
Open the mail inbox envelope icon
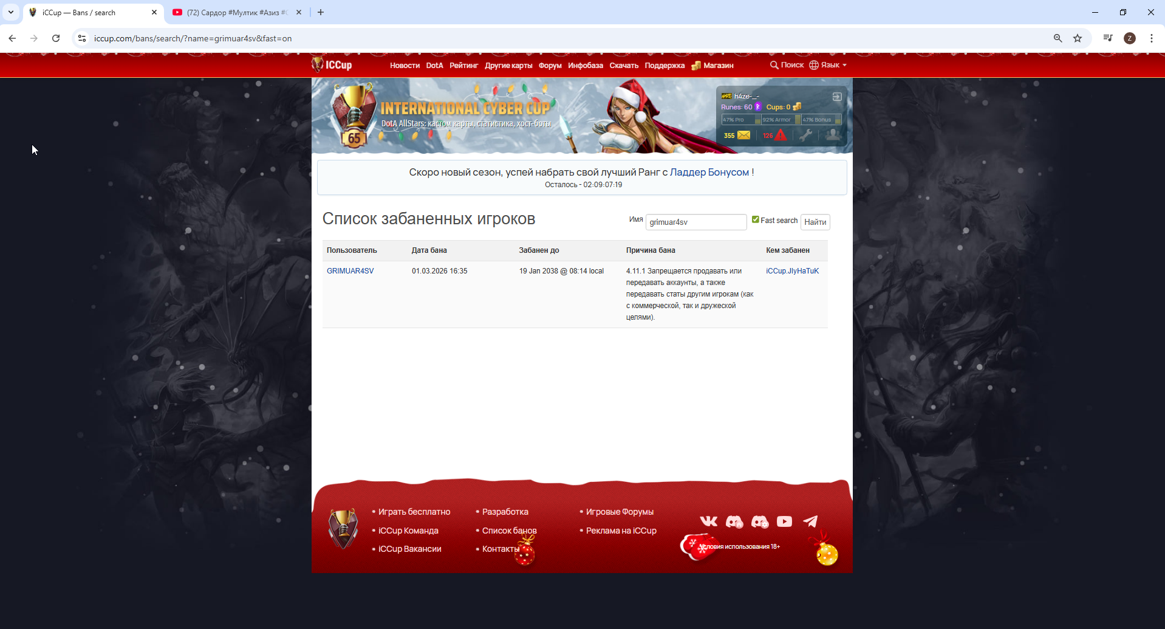pos(743,135)
